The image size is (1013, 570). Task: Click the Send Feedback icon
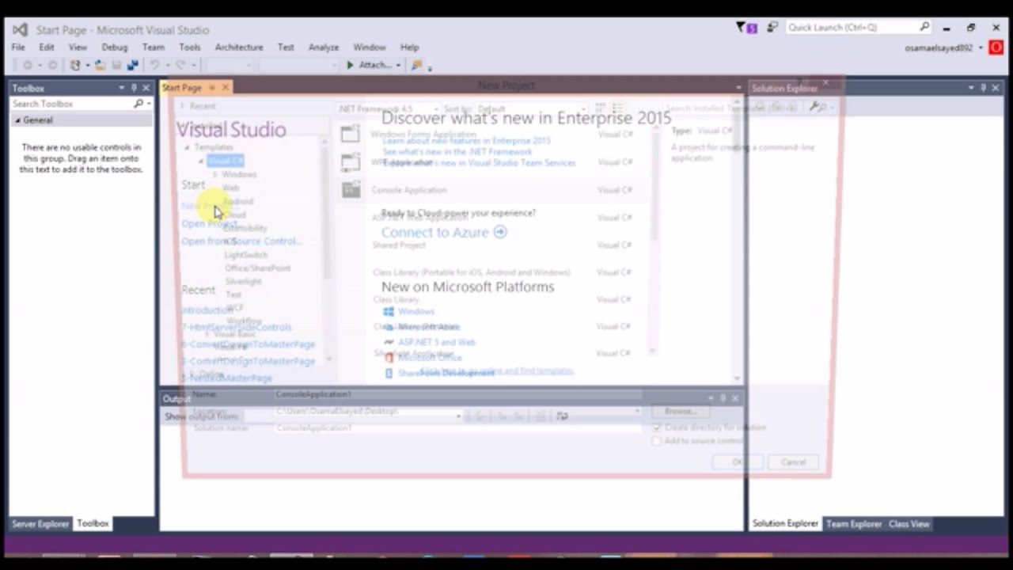pos(772,28)
